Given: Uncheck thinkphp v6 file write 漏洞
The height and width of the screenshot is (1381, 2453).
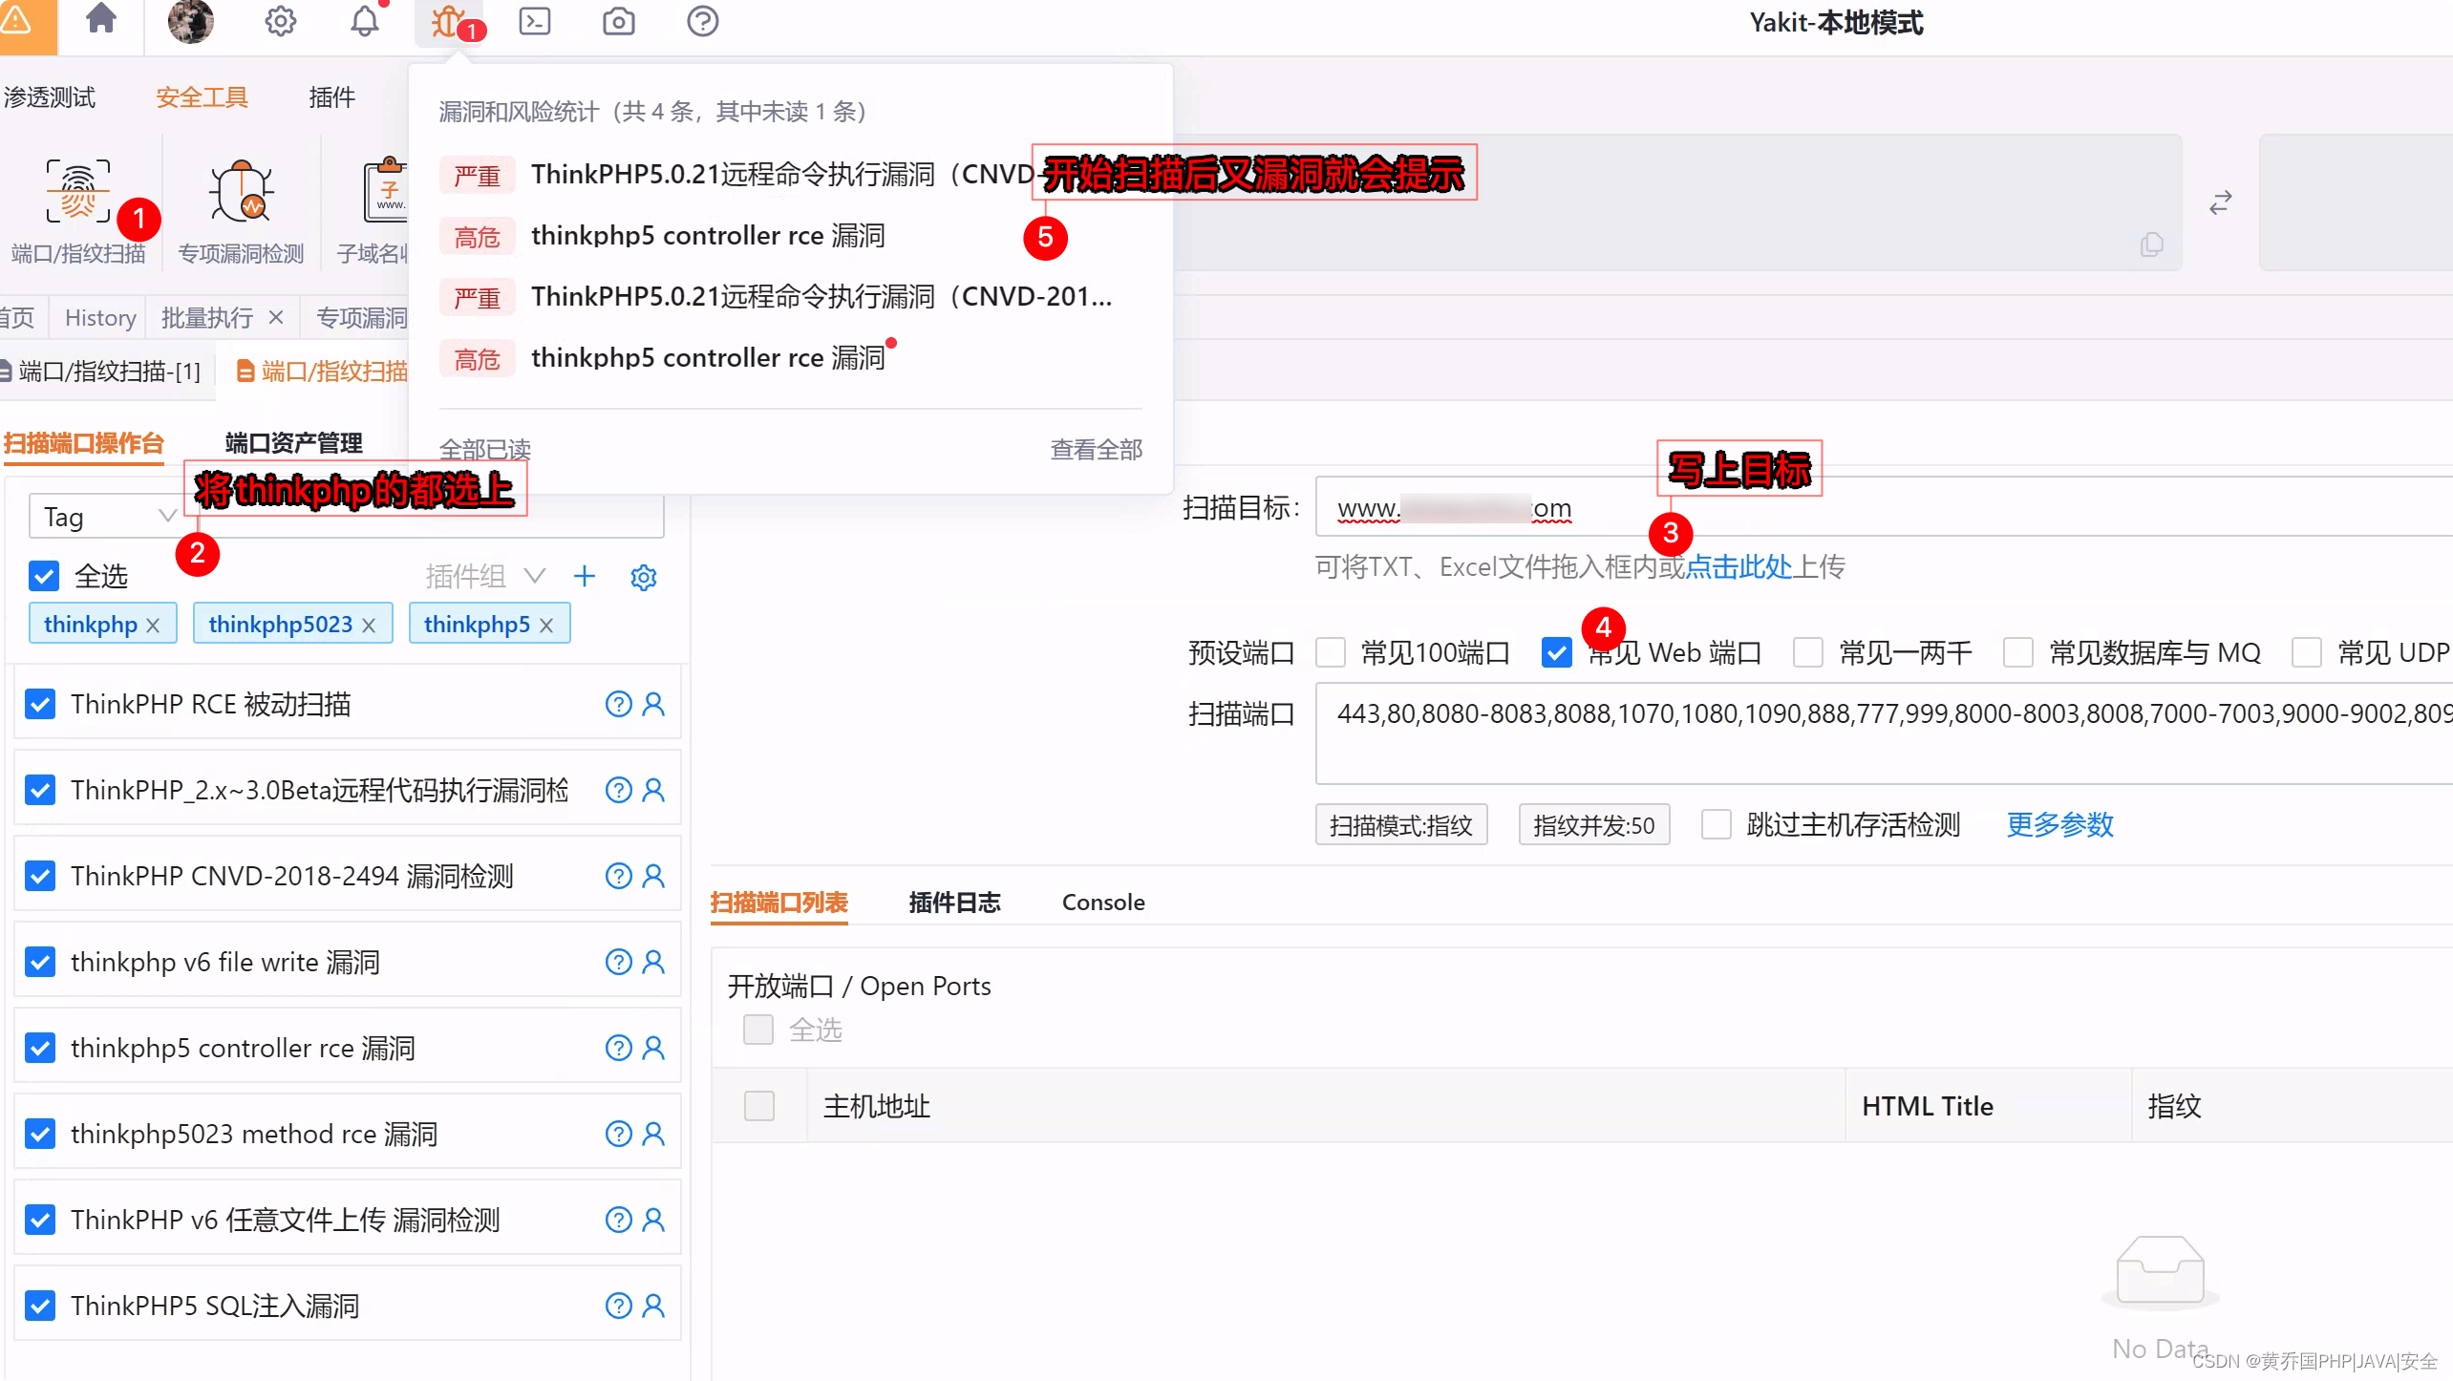Looking at the screenshot, I should click(x=40, y=962).
